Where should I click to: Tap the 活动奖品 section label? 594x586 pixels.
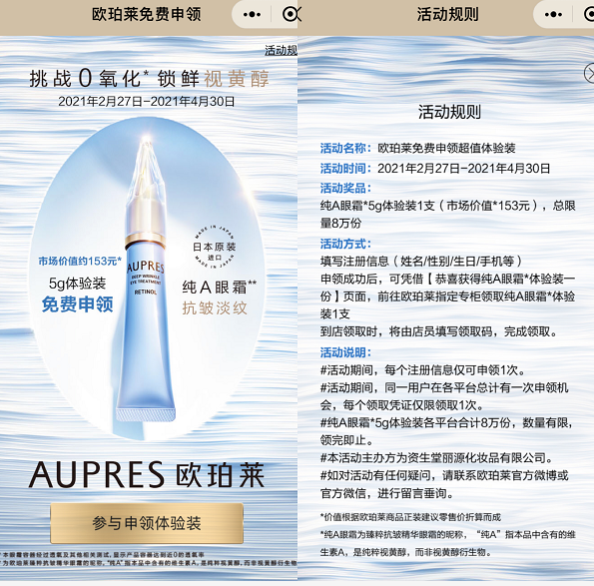(345, 188)
